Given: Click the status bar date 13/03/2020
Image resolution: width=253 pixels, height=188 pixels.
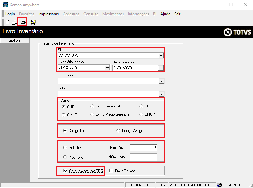Looking at the screenshot, I should pos(140,185).
